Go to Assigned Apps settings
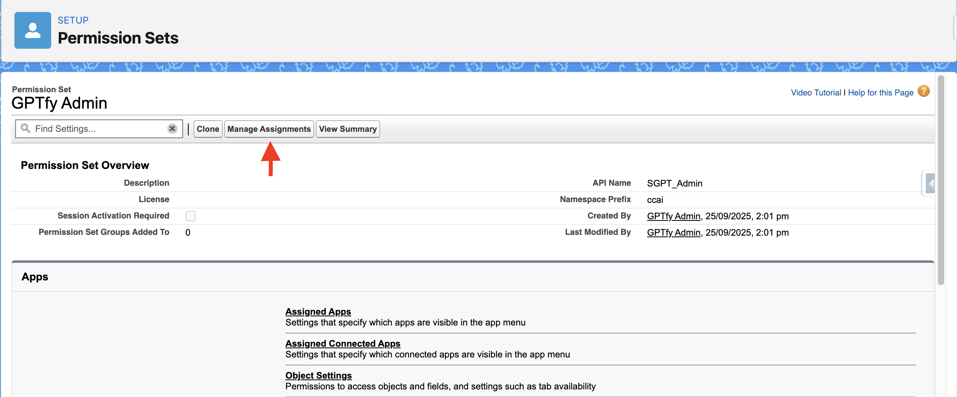Viewport: 957px width, 397px height. (x=318, y=312)
